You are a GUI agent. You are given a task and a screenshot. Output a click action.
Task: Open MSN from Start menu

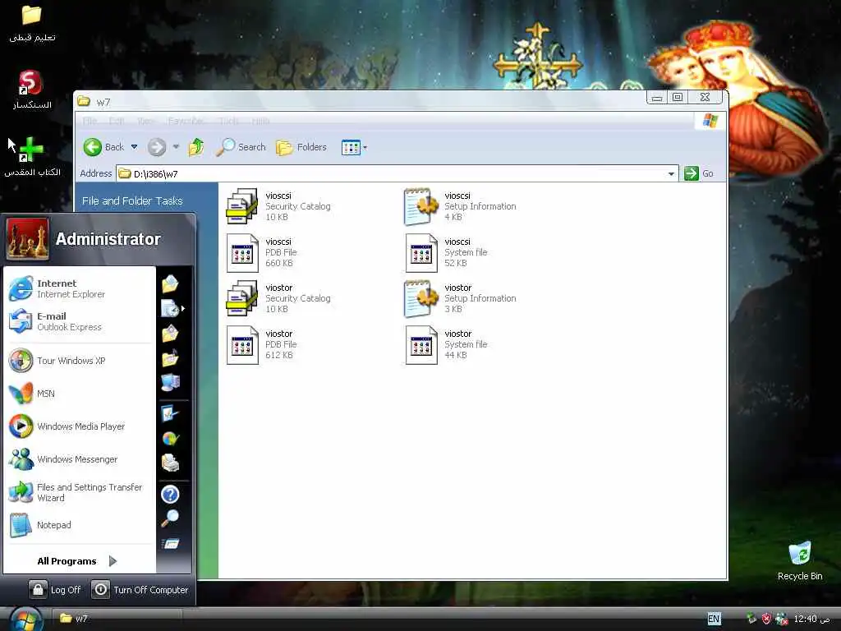click(80, 394)
